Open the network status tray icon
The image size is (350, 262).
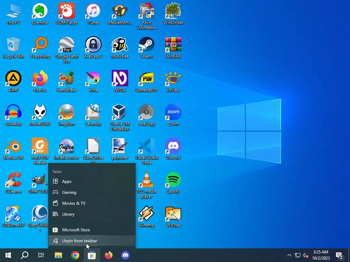(x=298, y=255)
